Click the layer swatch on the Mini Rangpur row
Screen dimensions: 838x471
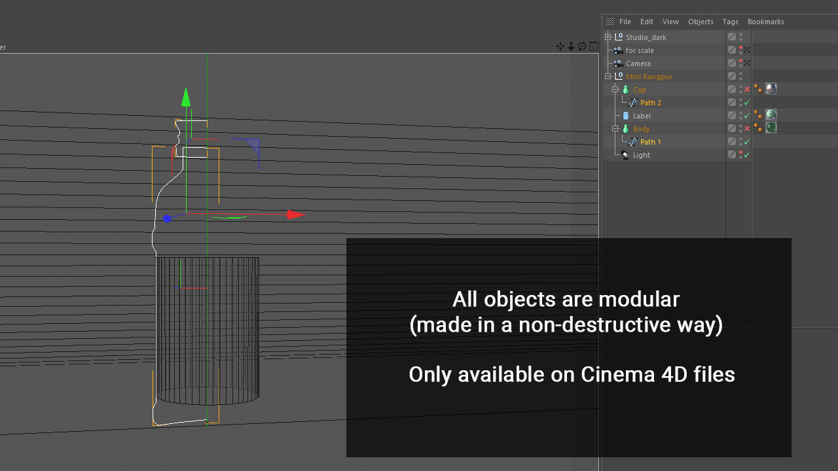tap(732, 77)
